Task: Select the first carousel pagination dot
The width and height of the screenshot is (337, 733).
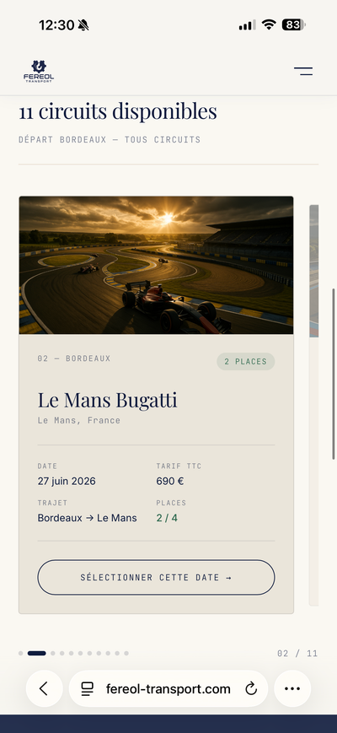Action: (20, 653)
